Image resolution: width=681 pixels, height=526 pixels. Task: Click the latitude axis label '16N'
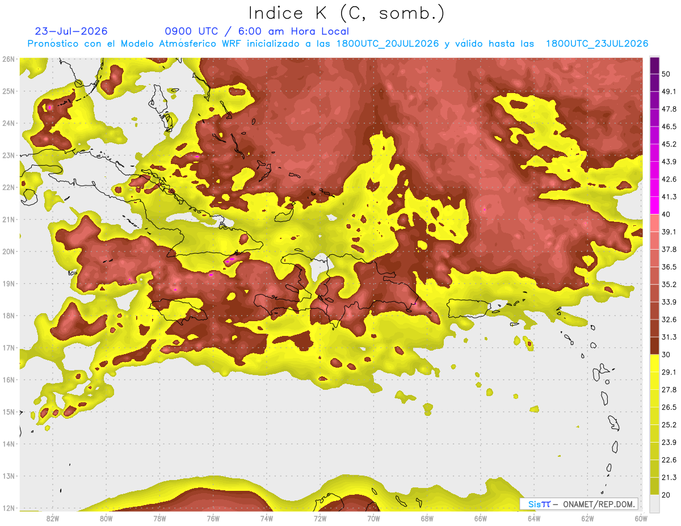click(x=8, y=380)
